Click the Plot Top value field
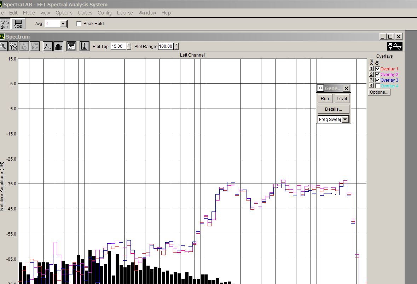417x284 pixels. click(118, 46)
